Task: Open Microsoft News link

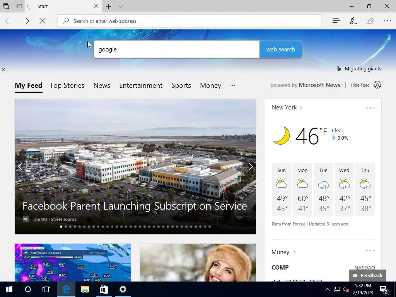Action: [x=319, y=85]
